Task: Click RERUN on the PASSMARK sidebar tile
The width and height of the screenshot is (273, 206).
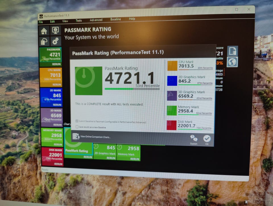Action: click(x=56, y=64)
